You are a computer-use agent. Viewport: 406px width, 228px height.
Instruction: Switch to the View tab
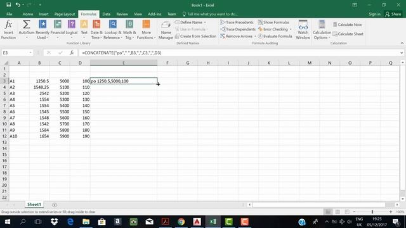[x=138, y=14]
